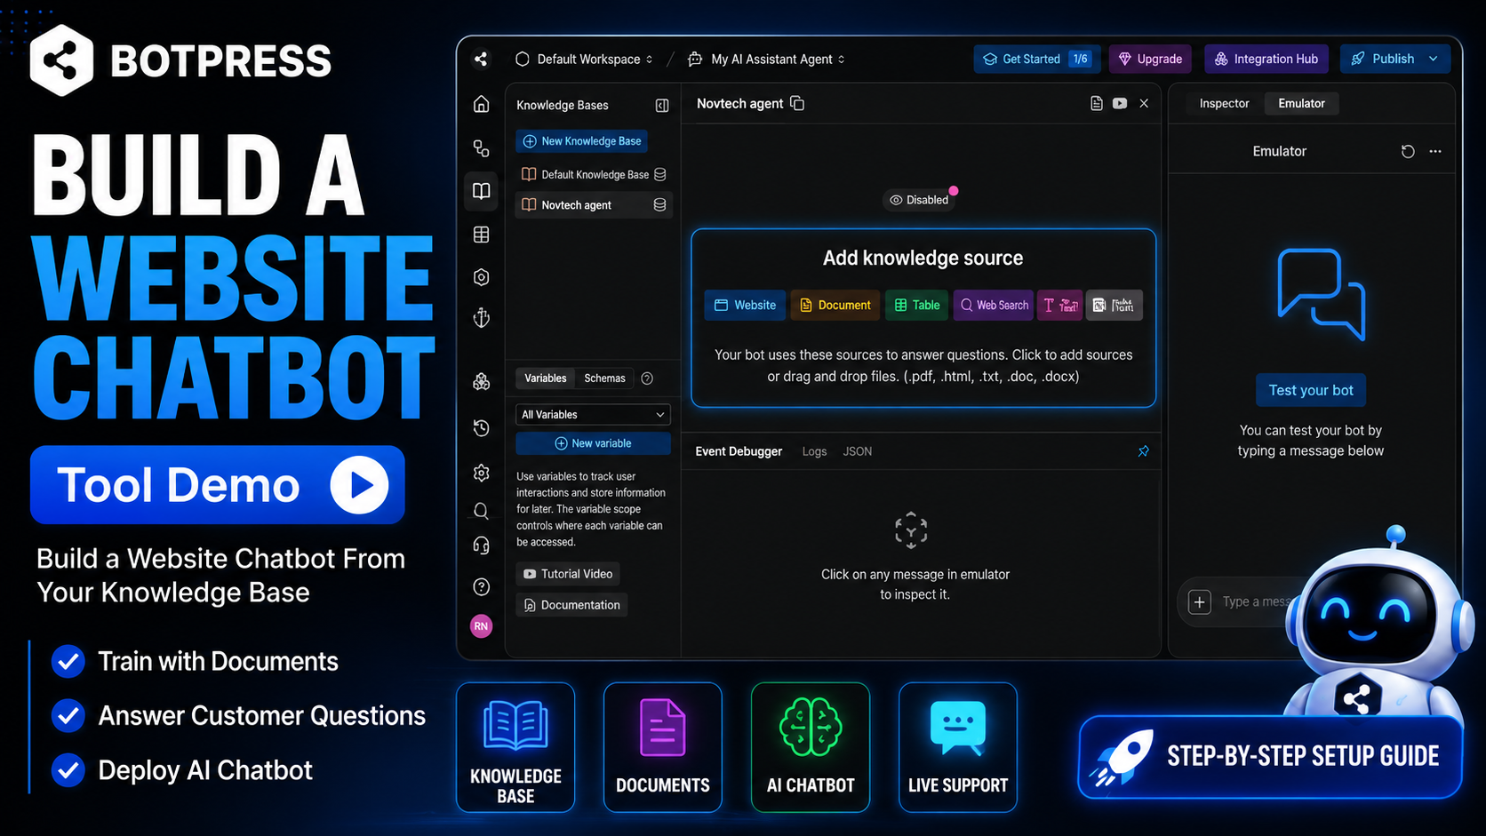1486x836 pixels.
Task: Click the search magnifier icon in sidebar
Action: point(481,511)
